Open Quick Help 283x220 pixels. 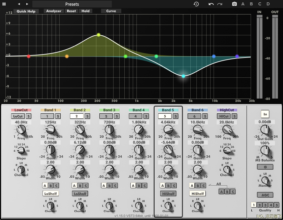pyautogui.click(x=26, y=11)
